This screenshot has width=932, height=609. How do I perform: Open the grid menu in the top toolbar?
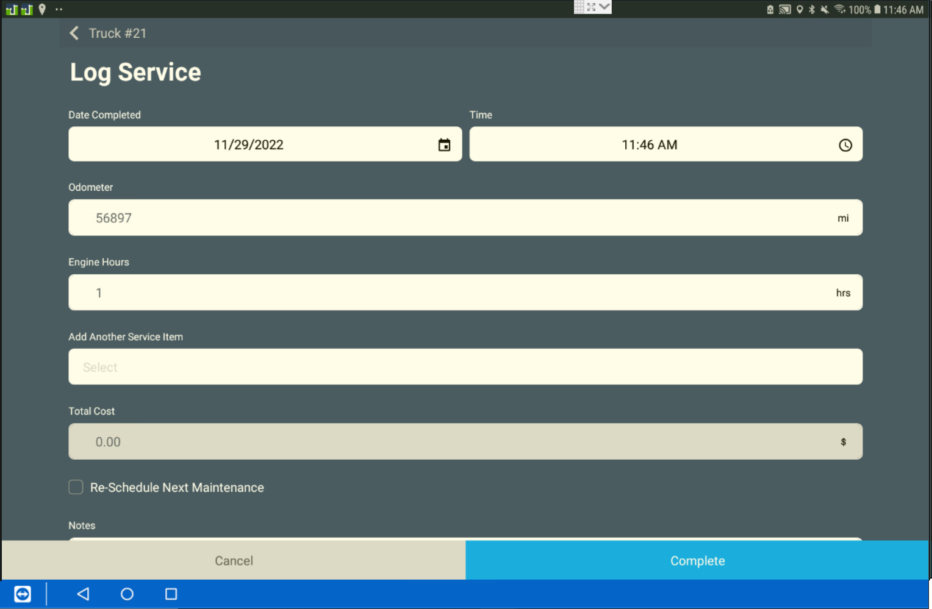click(579, 7)
